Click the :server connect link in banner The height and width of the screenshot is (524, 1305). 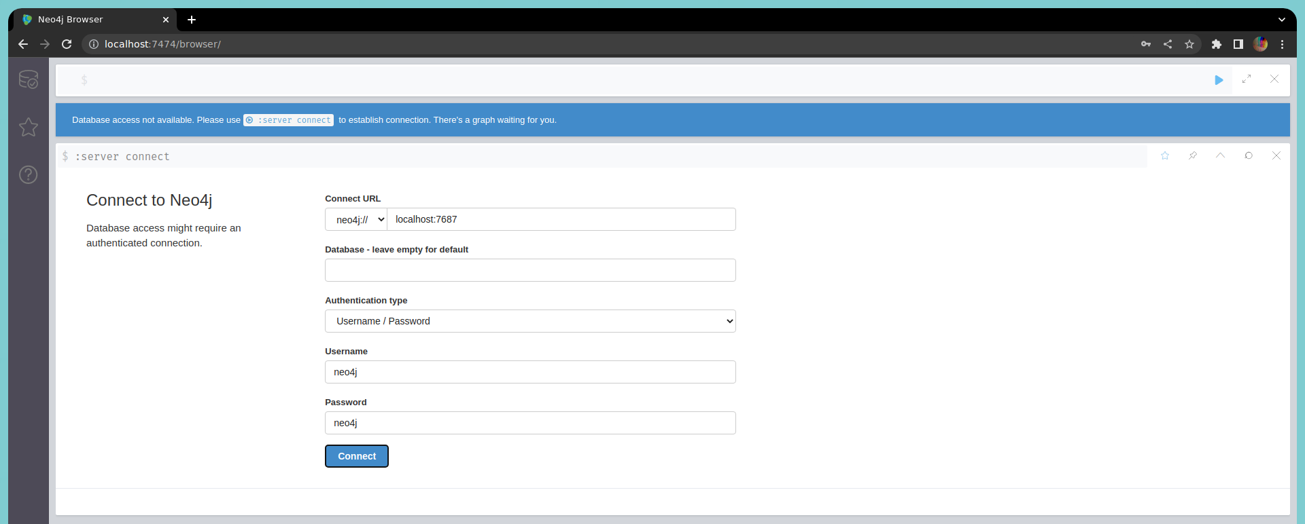[289, 120]
